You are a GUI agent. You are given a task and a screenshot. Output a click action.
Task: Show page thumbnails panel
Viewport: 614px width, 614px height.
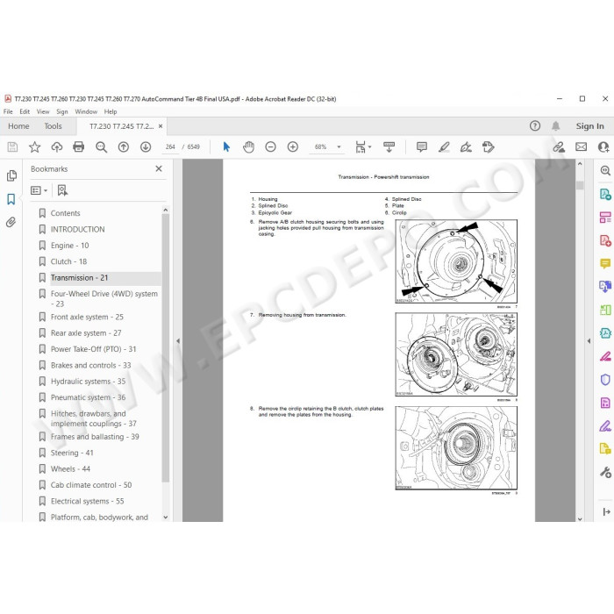tap(11, 175)
